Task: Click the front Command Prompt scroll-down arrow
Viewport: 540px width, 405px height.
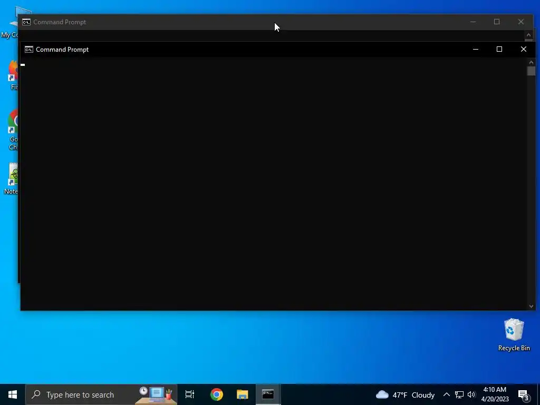Action: point(531,306)
